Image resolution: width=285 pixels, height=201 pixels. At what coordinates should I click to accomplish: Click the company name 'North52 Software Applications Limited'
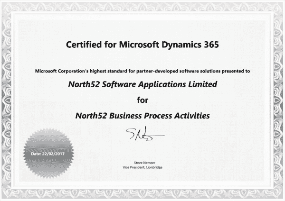pos(142,84)
